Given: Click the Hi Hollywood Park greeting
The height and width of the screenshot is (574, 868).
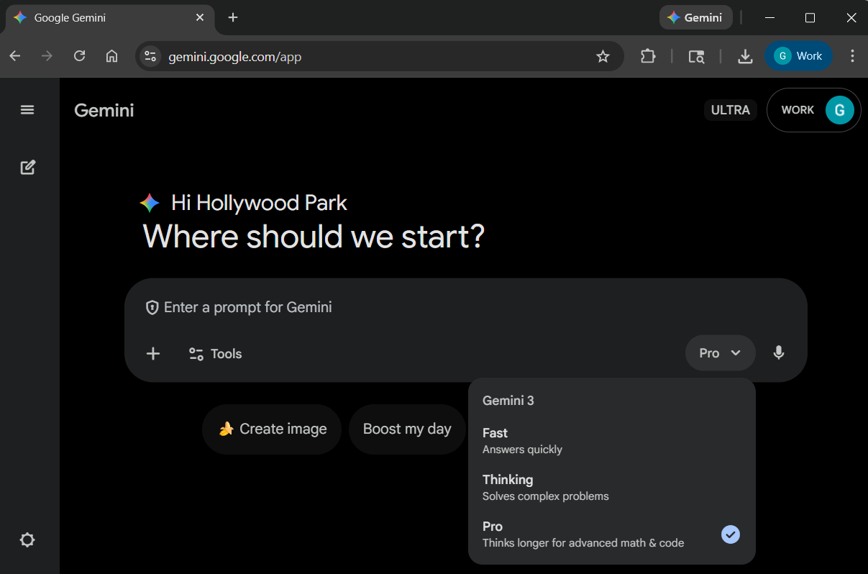Looking at the screenshot, I should click(x=259, y=203).
